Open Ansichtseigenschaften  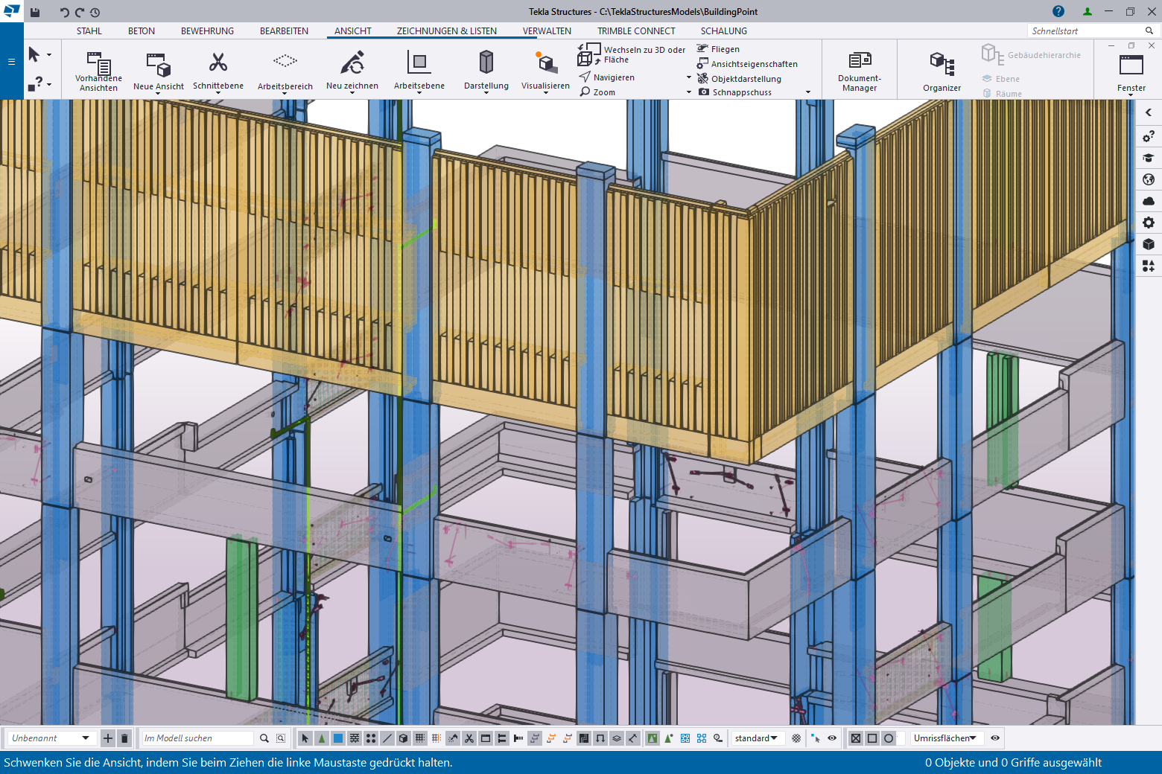(747, 64)
